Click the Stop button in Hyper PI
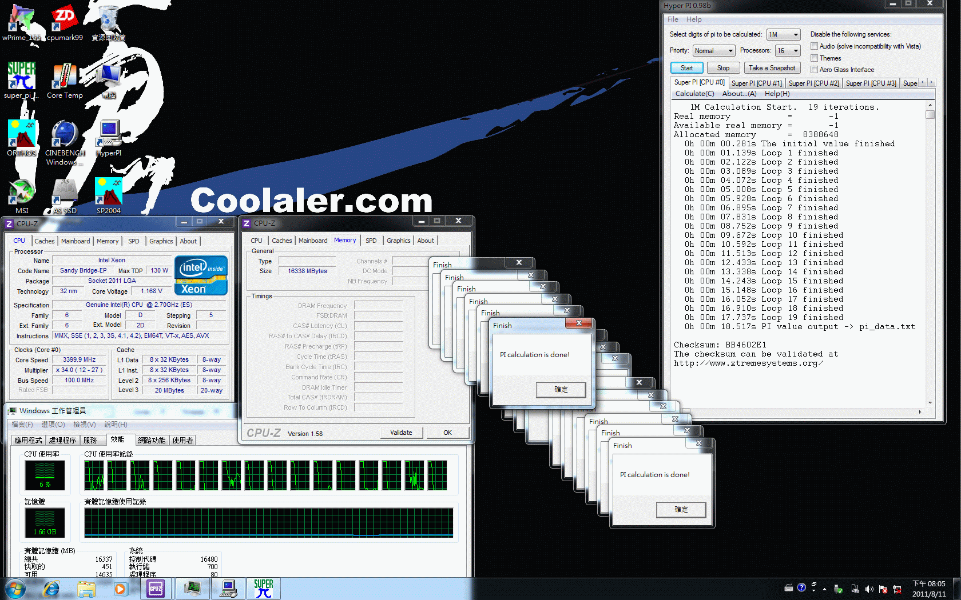961x600 pixels. [723, 68]
